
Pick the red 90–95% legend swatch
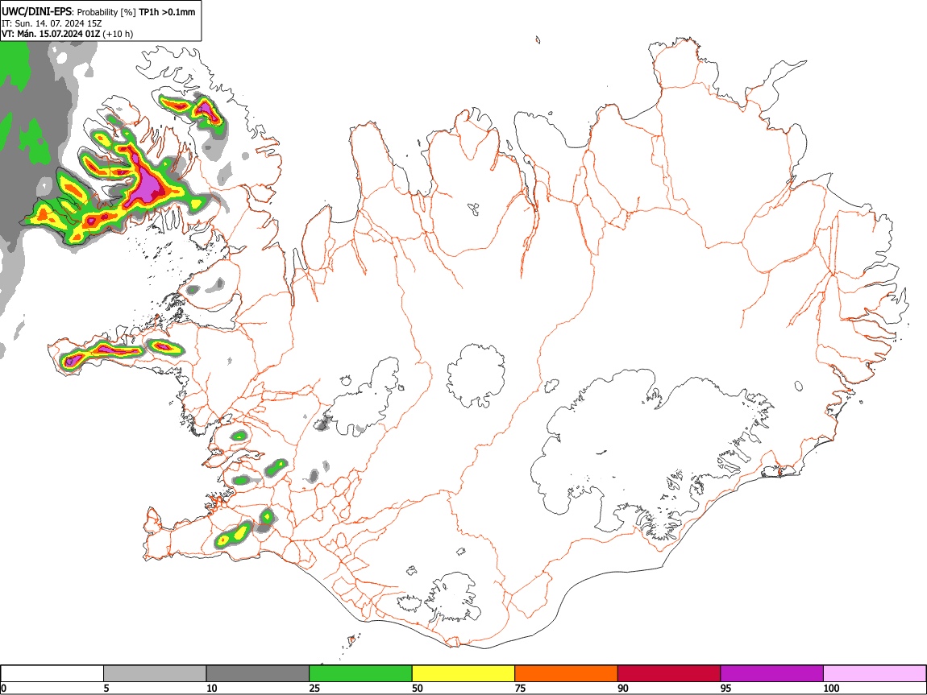coord(669,674)
